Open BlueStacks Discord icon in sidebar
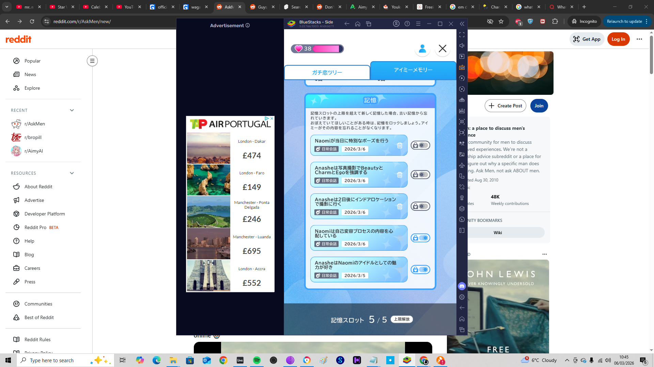The image size is (654, 367). [462, 286]
